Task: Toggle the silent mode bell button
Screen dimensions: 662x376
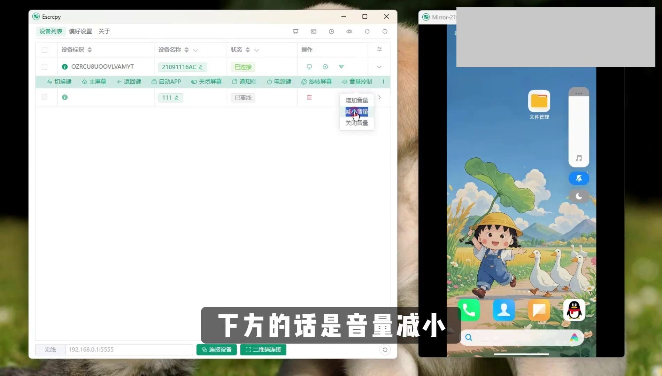Action: [579, 178]
